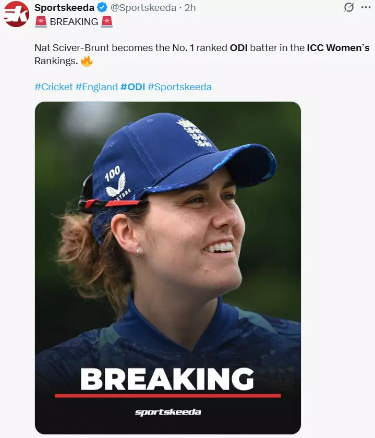Click the fire emoji after Rankings
375x438 pixels.
point(87,61)
